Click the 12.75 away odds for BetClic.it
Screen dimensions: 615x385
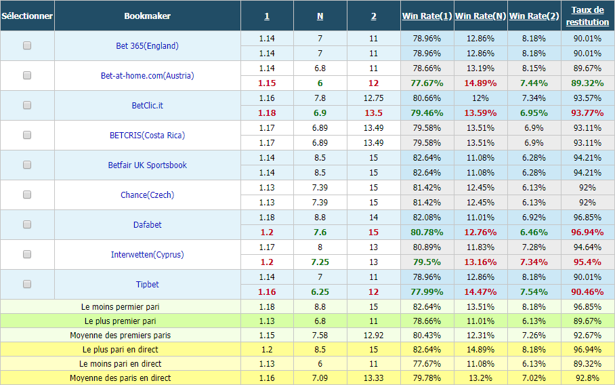coord(373,98)
